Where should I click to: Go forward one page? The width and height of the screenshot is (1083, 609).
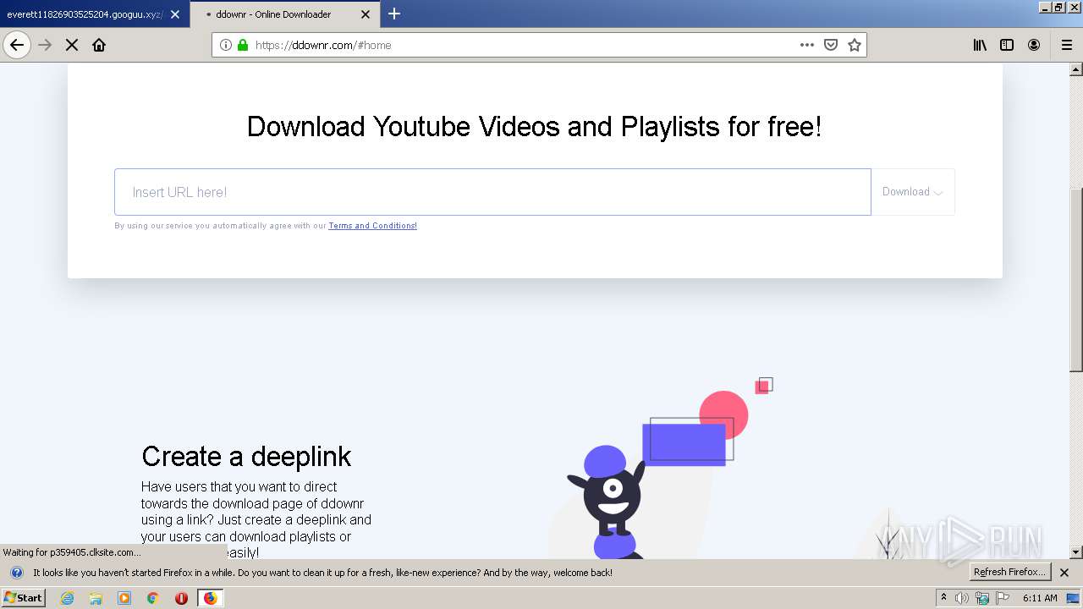coord(45,45)
